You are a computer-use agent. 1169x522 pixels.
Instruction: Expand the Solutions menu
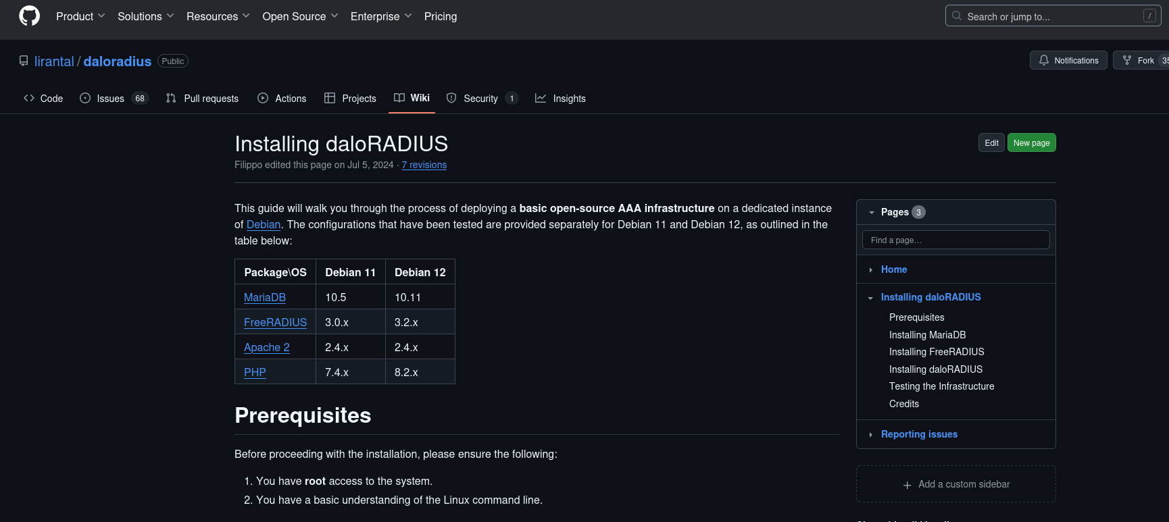pyautogui.click(x=146, y=16)
